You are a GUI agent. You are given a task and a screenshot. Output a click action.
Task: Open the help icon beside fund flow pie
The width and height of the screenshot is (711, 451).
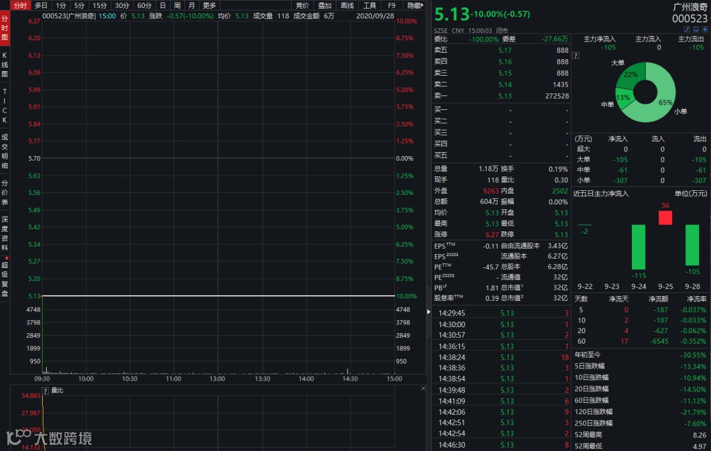575,55
